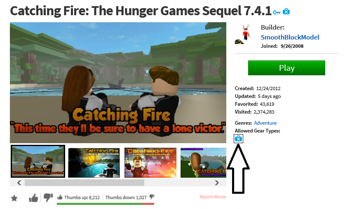Click the Report Abuse link
The width and height of the screenshot is (345, 209).
(x=213, y=197)
